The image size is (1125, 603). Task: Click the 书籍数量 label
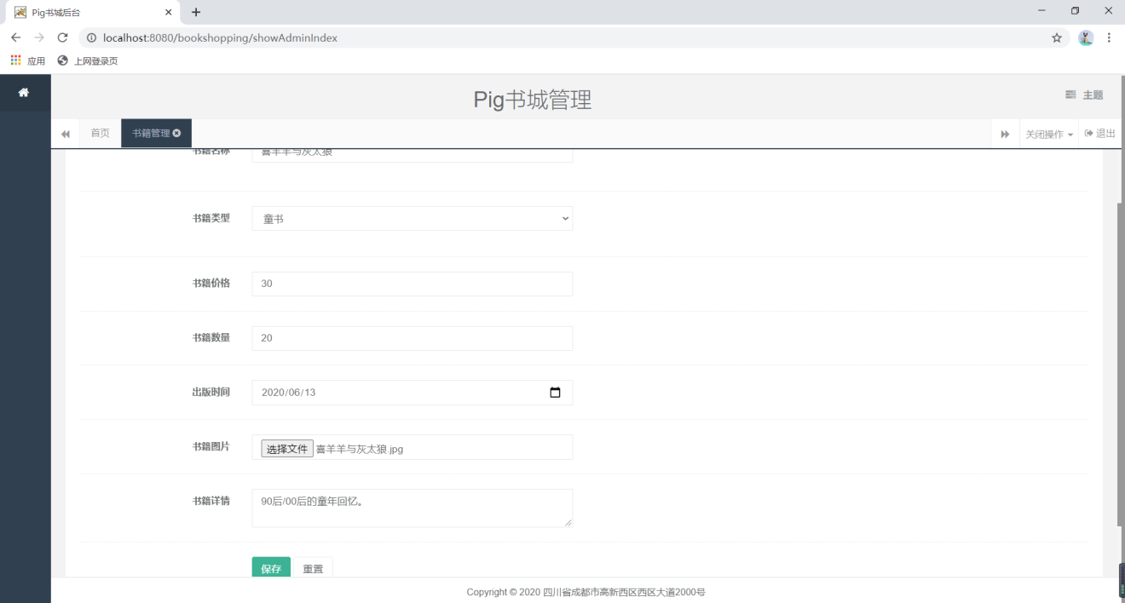(211, 337)
